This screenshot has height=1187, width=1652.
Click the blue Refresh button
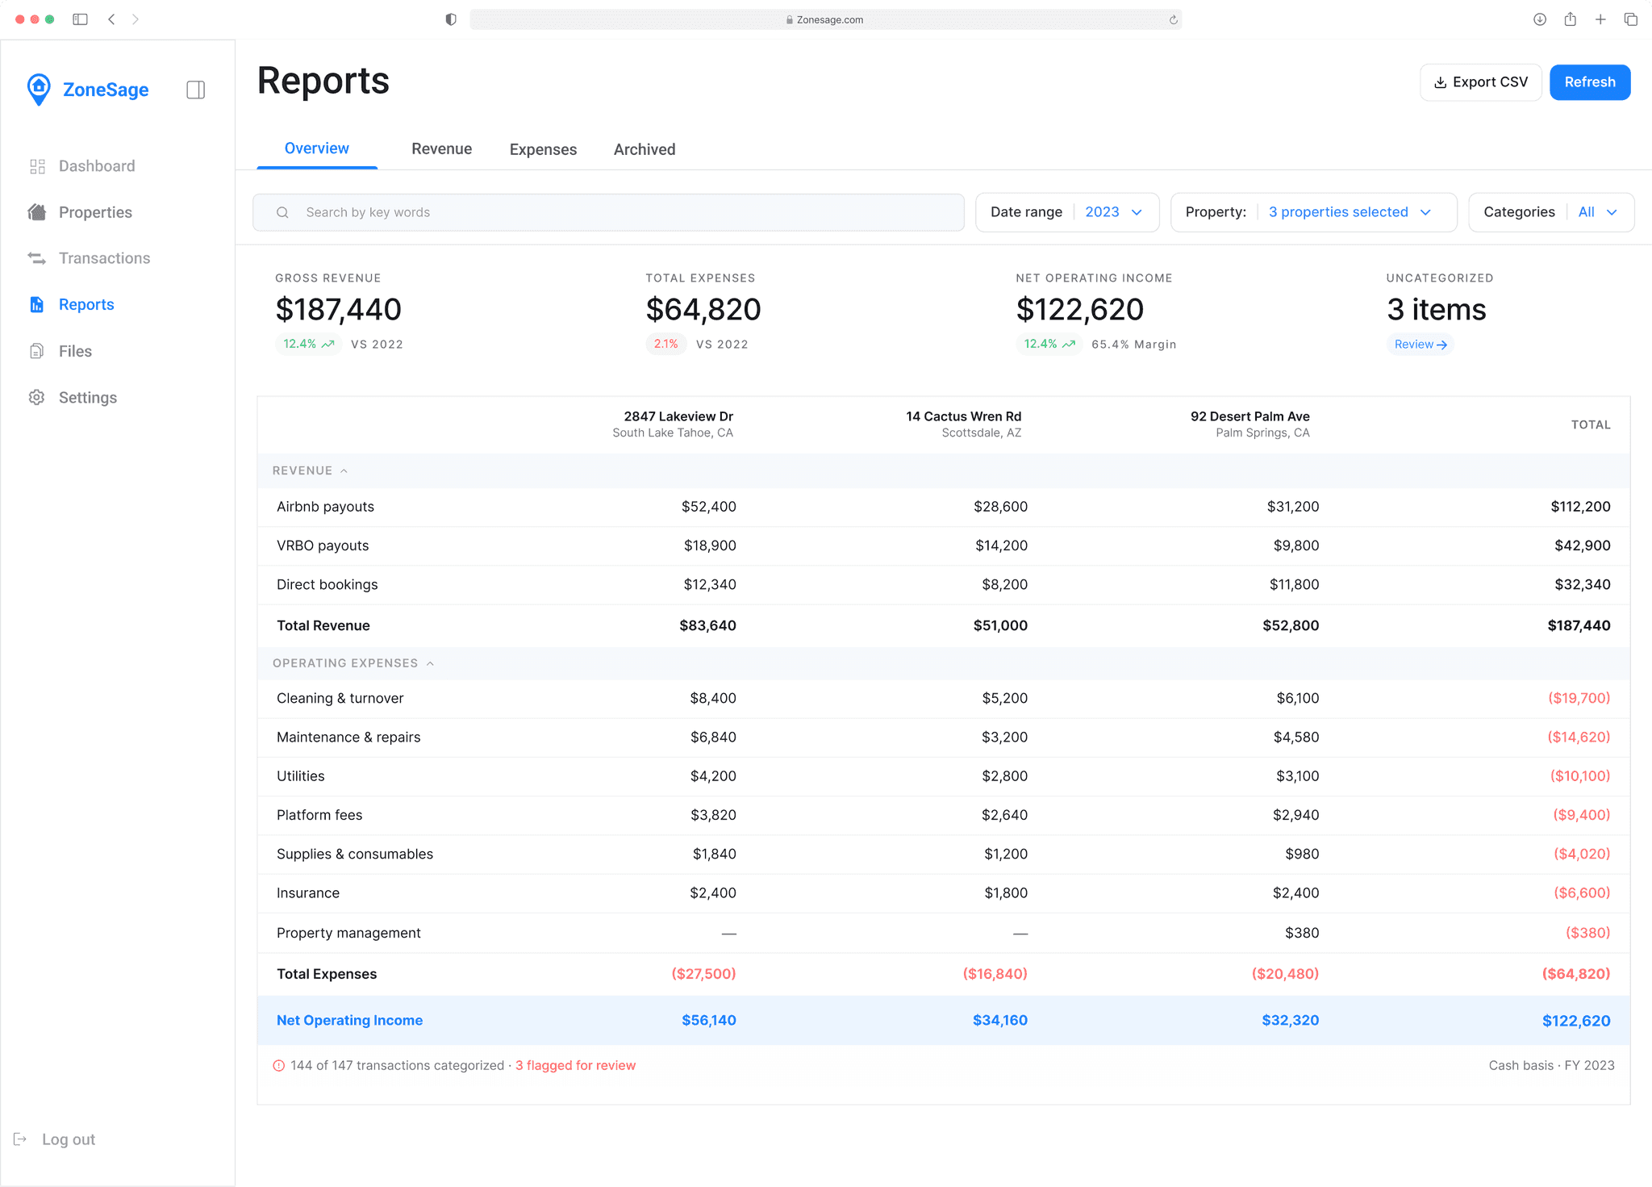(x=1589, y=82)
